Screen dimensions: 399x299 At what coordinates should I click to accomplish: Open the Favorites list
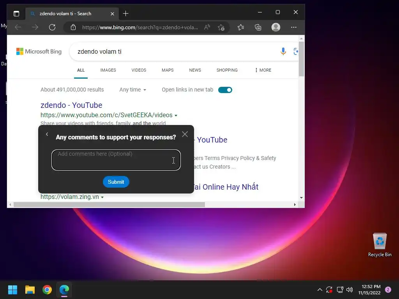[x=241, y=27]
